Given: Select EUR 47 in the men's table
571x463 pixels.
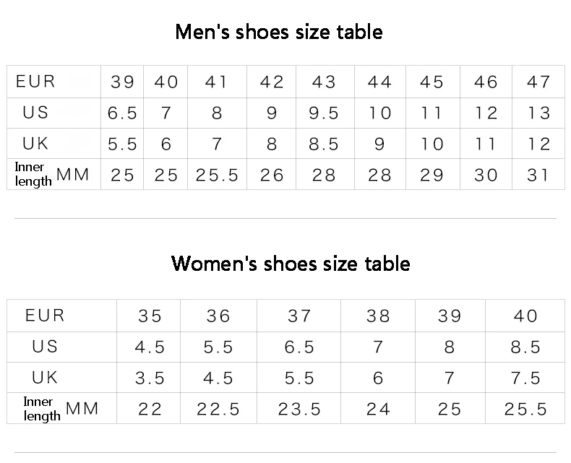Looking at the screenshot, I should click(x=538, y=82).
